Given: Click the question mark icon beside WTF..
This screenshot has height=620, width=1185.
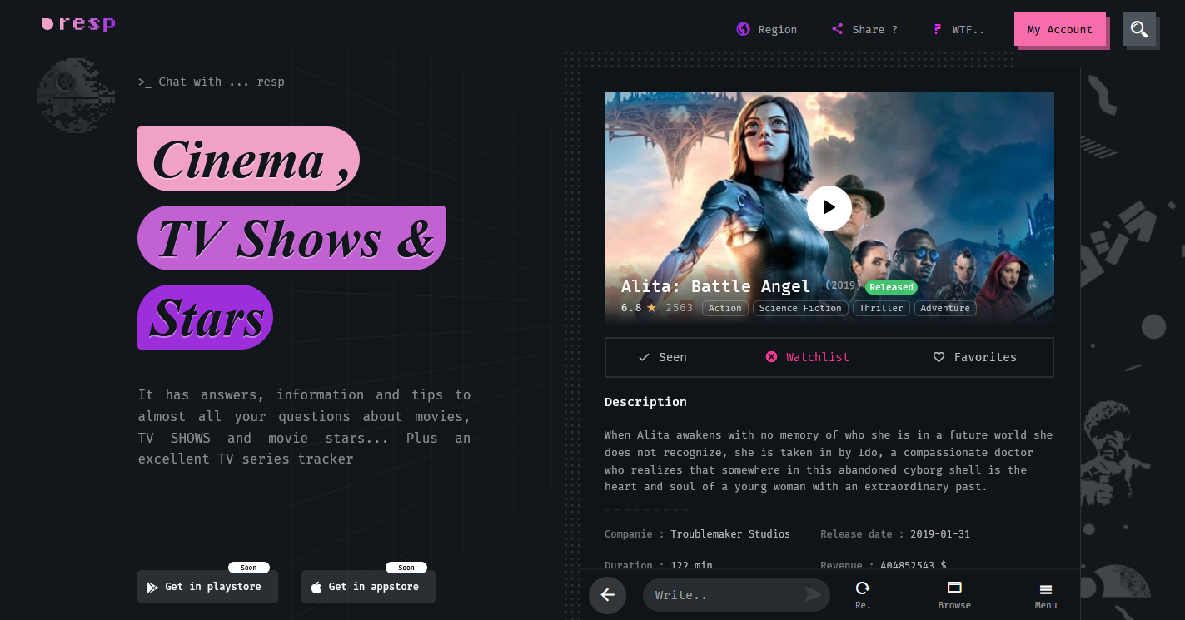Looking at the screenshot, I should point(938,29).
